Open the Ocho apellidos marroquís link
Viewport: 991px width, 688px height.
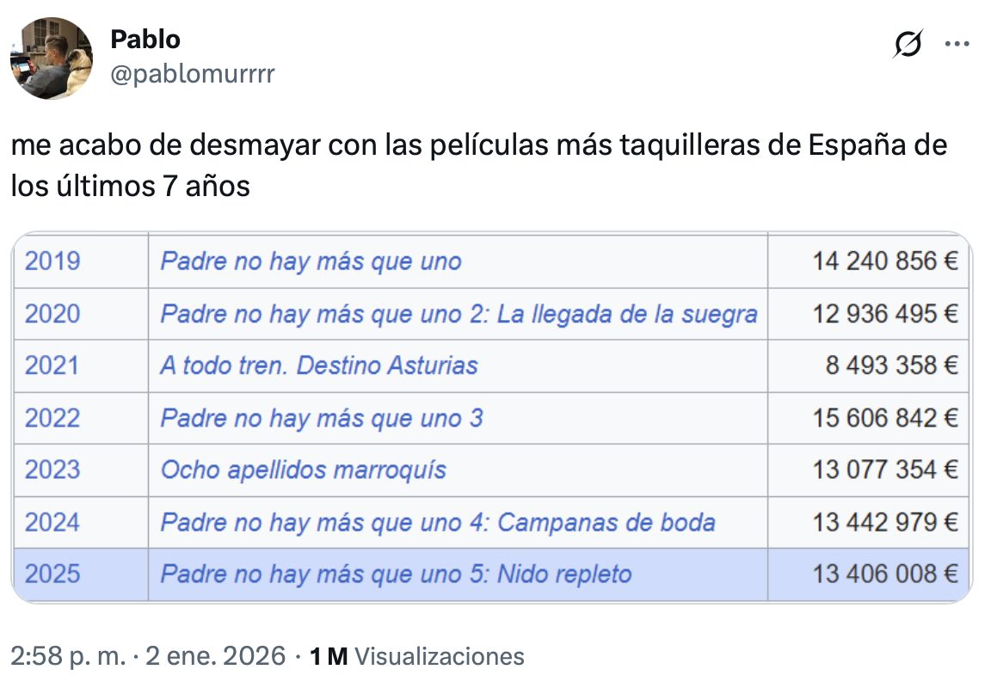tap(303, 470)
